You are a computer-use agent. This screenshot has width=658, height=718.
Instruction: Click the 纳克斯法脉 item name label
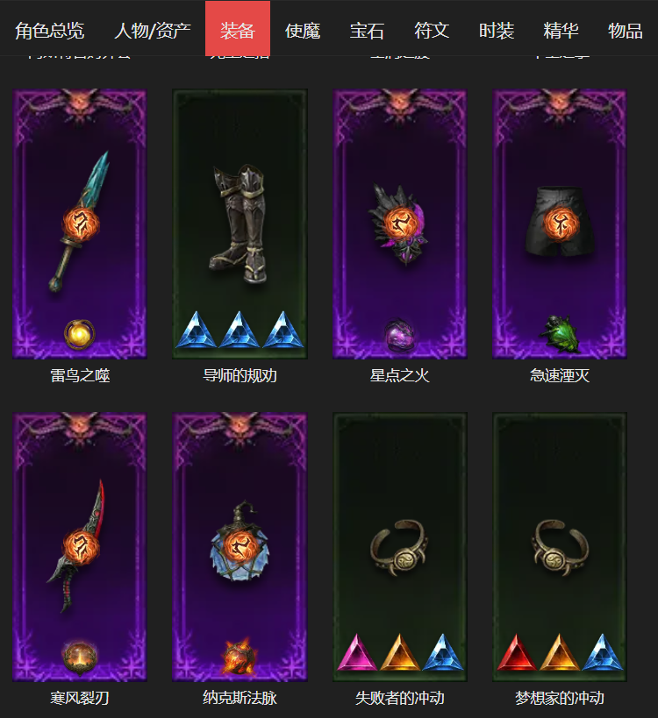pos(240,698)
